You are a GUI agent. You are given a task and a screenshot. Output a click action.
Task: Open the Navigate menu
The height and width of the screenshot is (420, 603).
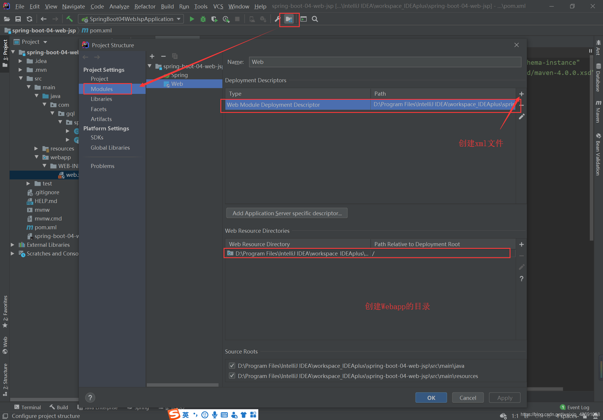pos(73,6)
